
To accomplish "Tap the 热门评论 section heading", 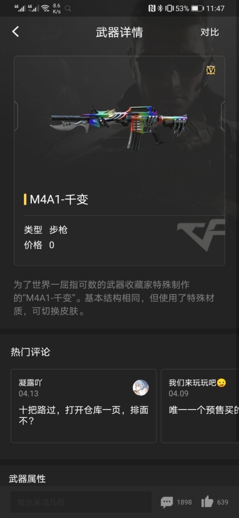I will [30, 352].
